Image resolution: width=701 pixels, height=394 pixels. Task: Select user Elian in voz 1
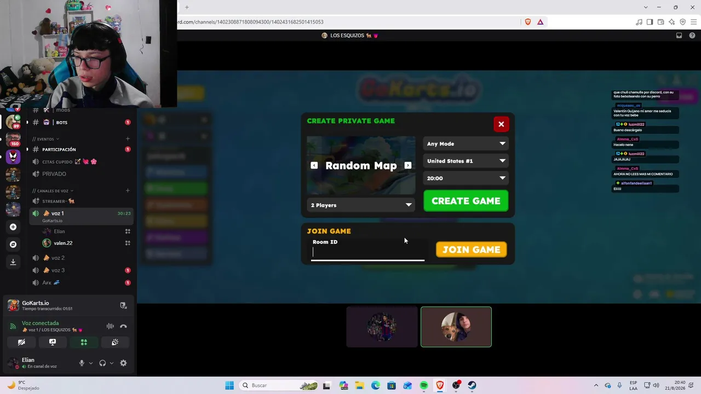[59, 231]
